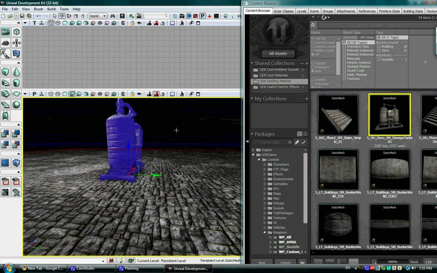Viewport: 437px width, 273px height.
Task: Select S_HU_Deco_SM_StorageTanks03 thumbnail
Action: click(x=389, y=115)
